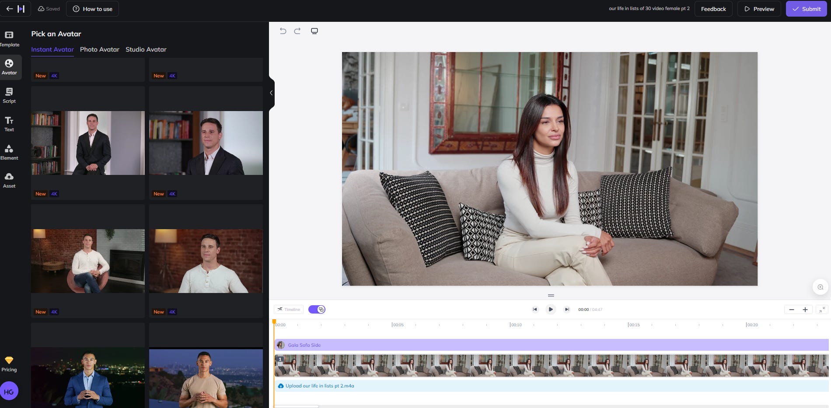Zoom in the timeline
Image resolution: width=831 pixels, height=408 pixels.
(x=805, y=310)
